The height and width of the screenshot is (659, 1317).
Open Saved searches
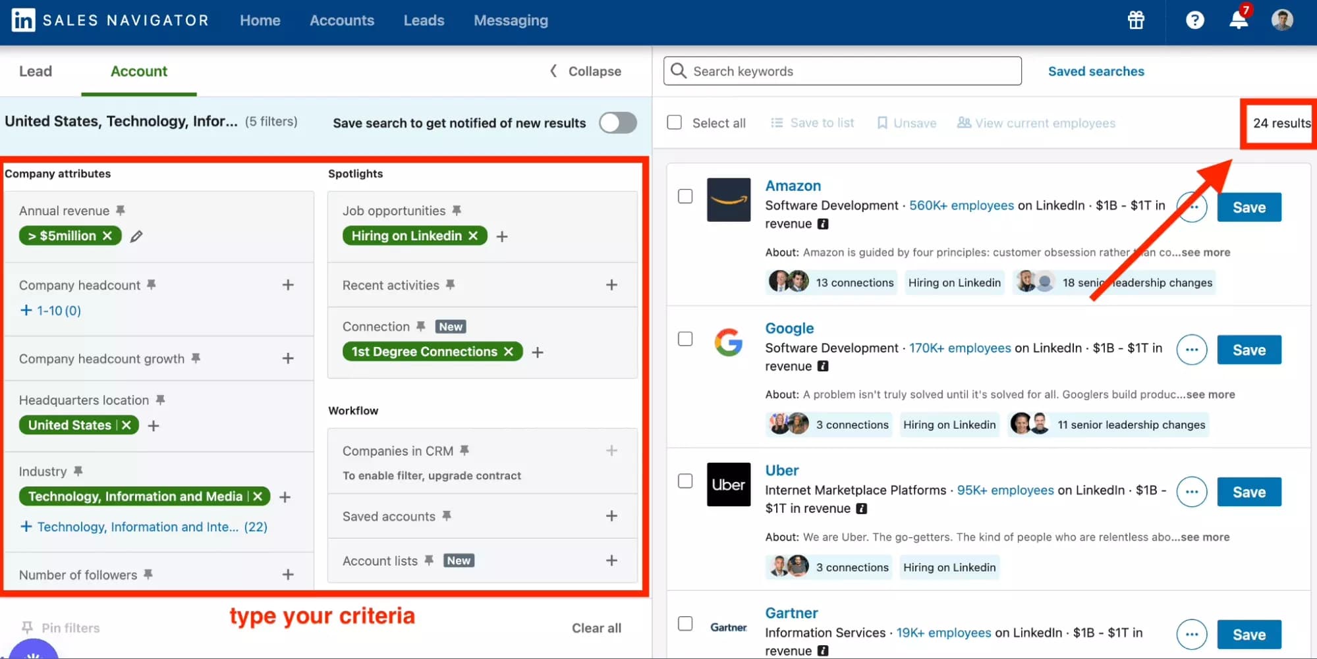[x=1096, y=71]
